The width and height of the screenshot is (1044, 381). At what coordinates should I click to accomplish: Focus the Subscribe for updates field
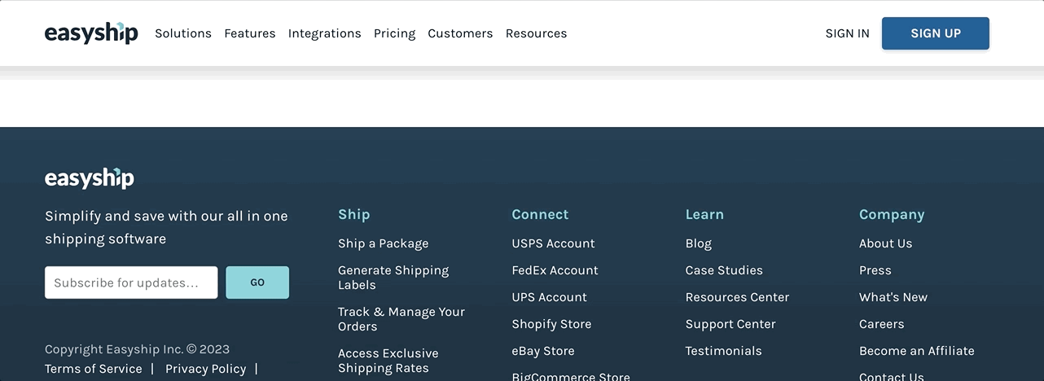(x=131, y=282)
